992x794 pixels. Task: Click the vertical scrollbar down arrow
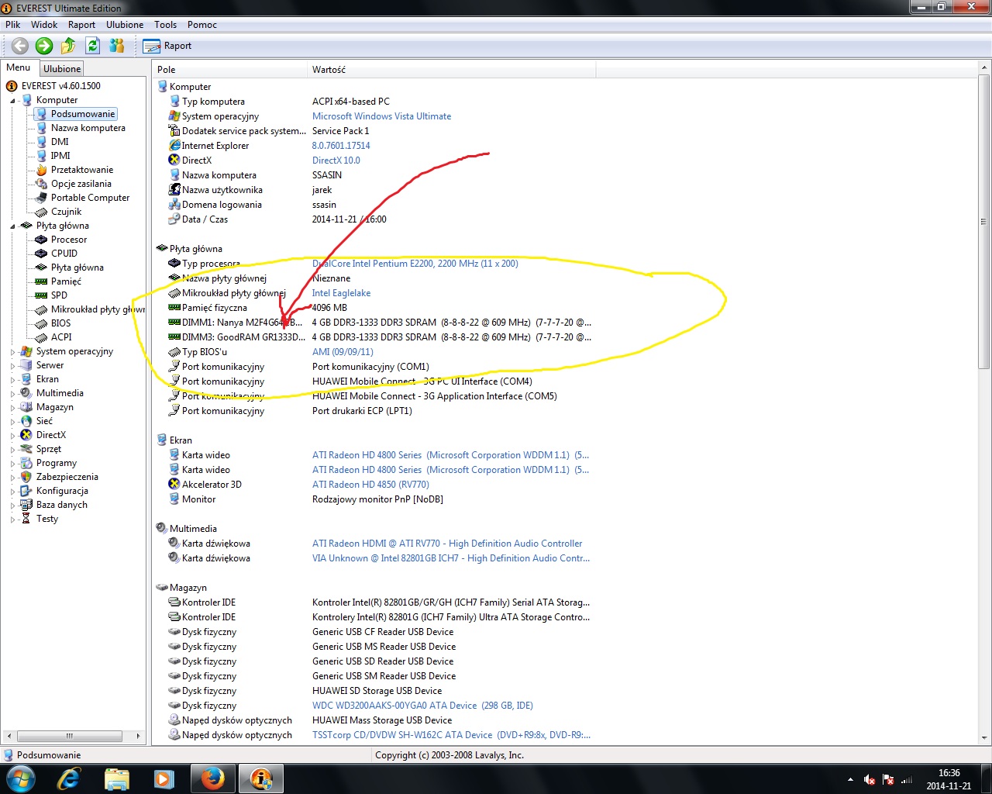pos(984,738)
